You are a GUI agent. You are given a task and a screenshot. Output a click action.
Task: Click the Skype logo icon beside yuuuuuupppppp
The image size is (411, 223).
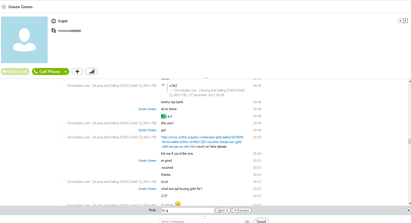coord(54,30)
